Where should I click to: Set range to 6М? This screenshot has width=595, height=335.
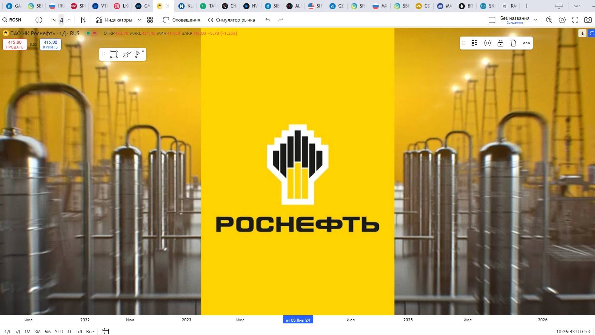tap(48, 332)
